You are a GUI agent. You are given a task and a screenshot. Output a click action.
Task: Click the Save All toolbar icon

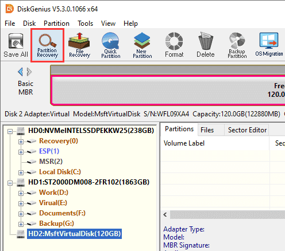click(x=16, y=45)
